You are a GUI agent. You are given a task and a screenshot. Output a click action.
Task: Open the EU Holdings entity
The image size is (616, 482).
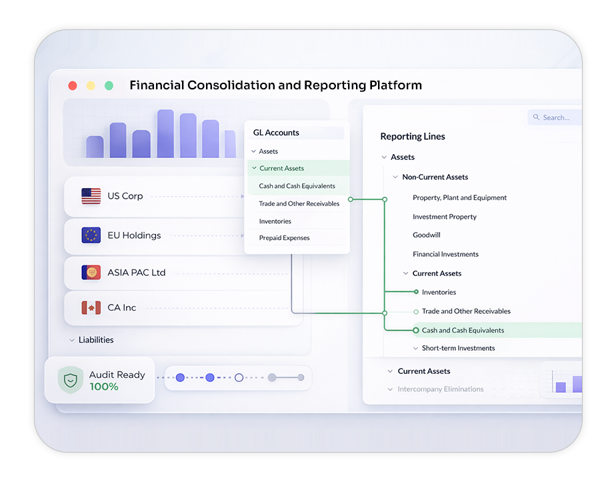coord(134,235)
